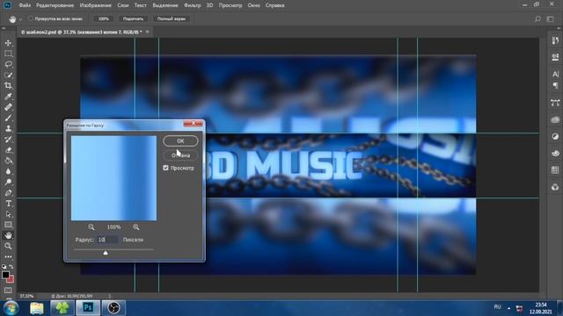Open the Редактирование menu
This screenshot has height=316, width=563.
55,5
